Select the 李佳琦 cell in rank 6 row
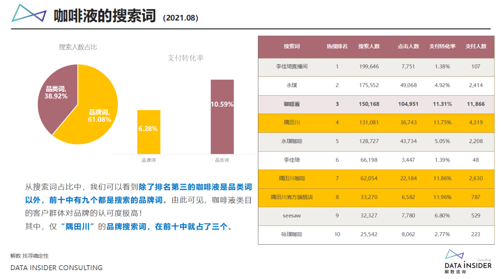The image size is (501, 279). click(292, 160)
